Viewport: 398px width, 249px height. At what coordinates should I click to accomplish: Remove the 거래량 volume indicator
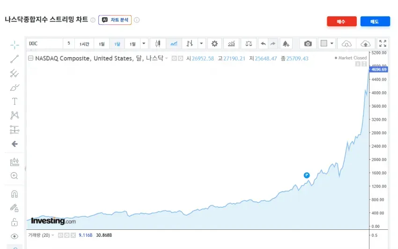pyautogui.click(x=73, y=235)
